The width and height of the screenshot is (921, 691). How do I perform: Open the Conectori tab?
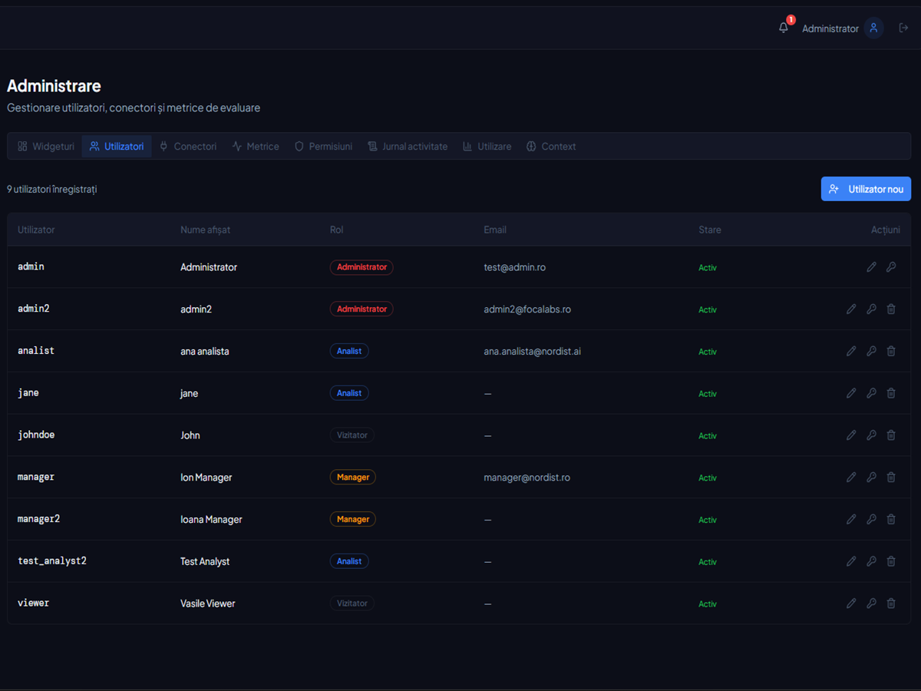188,146
